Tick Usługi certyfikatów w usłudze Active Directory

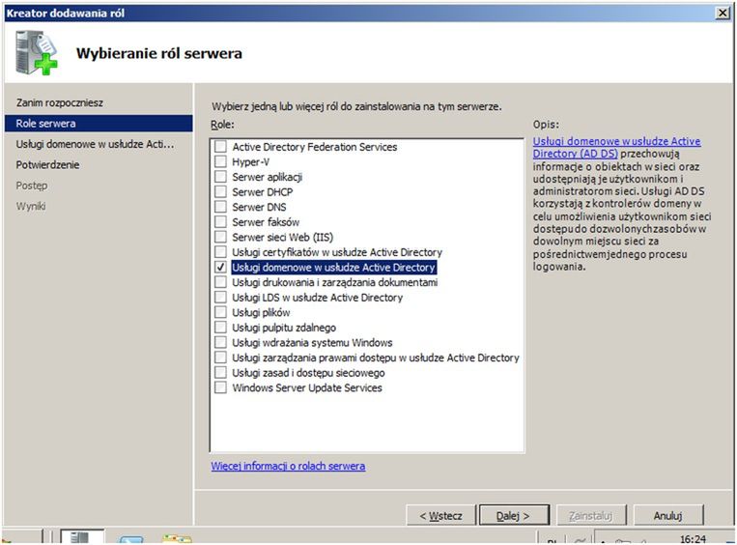[220, 252]
